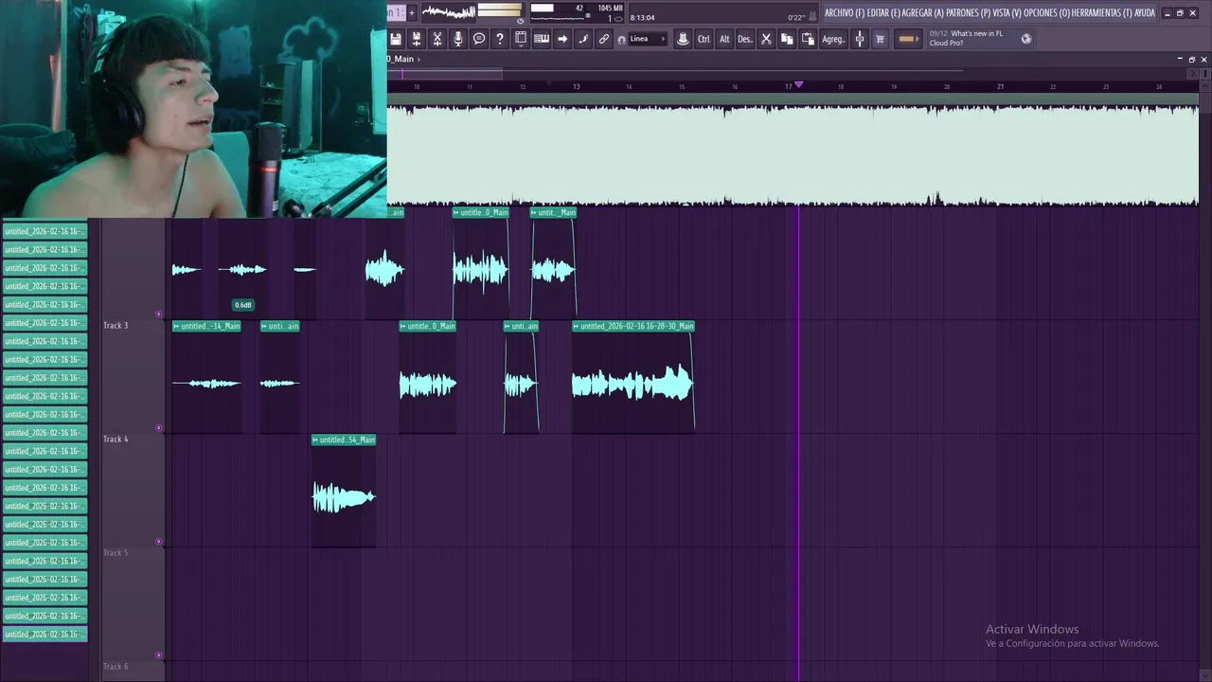Screen dimensions: 1212x682
Task: Click the save project floppy disk icon
Action: [x=396, y=39]
